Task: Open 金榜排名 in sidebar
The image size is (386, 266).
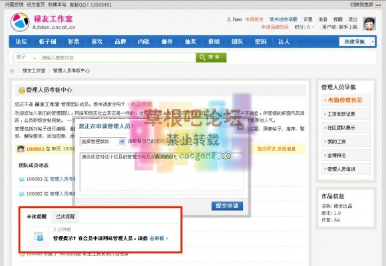Action: point(346,155)
